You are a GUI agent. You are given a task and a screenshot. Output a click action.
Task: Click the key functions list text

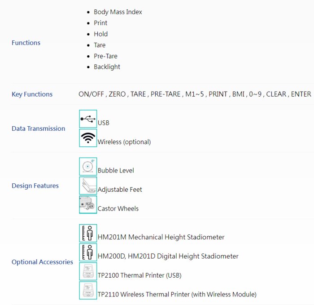pyautogui.click(x=195, y=94)
